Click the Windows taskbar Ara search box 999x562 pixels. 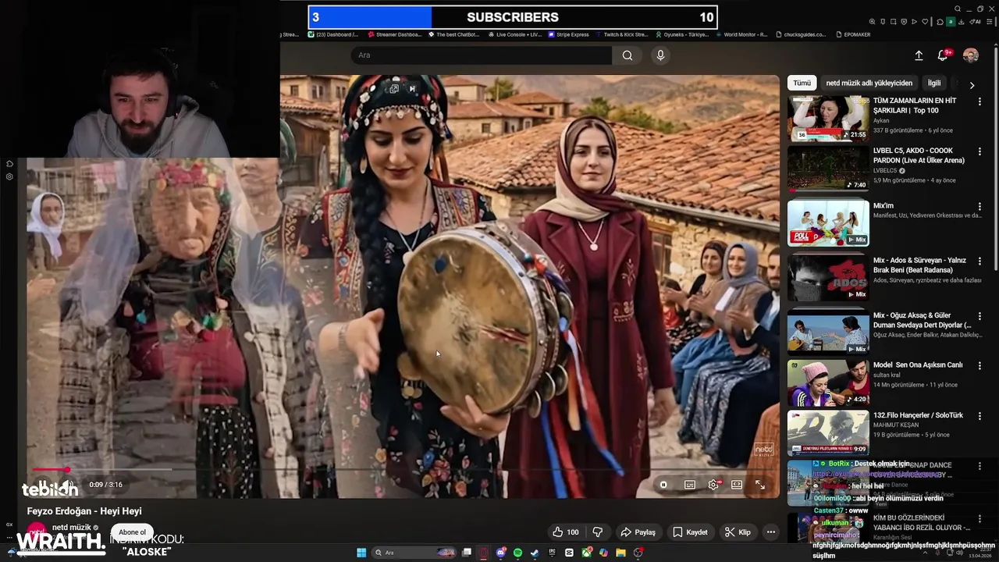pyautogui.click(x=414, y=553)
